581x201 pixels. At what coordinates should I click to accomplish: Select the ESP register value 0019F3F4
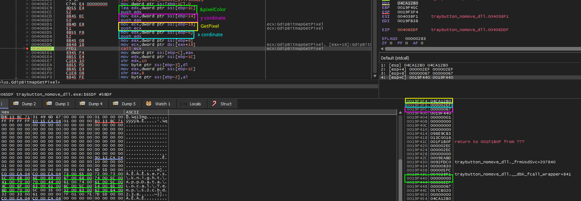tap(408, 12)
